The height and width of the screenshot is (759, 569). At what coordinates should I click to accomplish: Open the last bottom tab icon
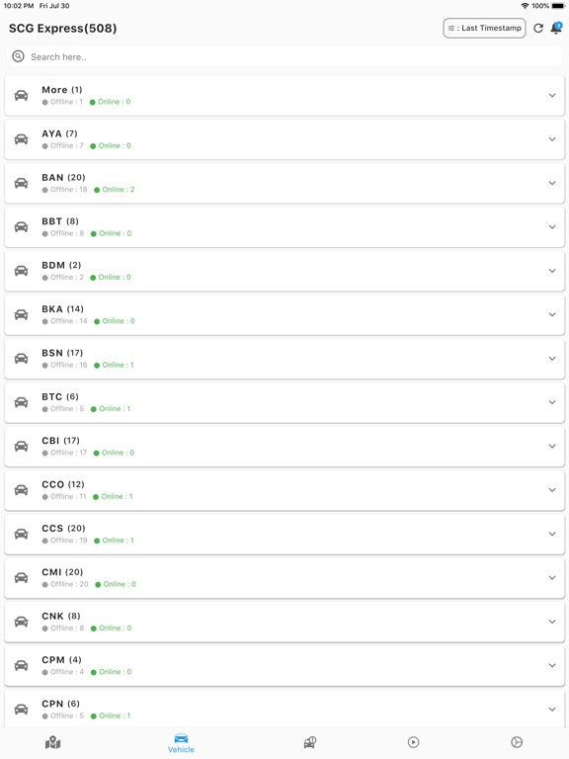click(x=517, y=742)
